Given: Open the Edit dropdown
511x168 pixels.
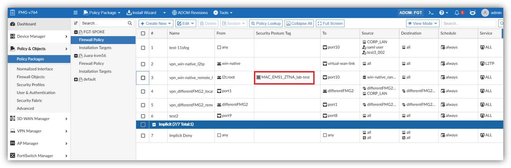Looking at the screenshot, I should click(186, 24).
